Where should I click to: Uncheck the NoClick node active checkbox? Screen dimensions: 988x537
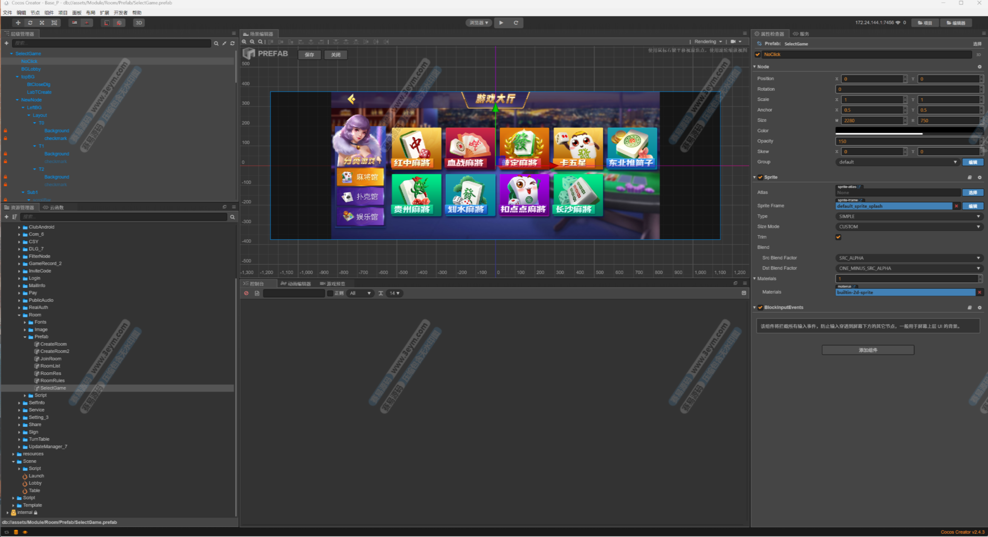758,54
